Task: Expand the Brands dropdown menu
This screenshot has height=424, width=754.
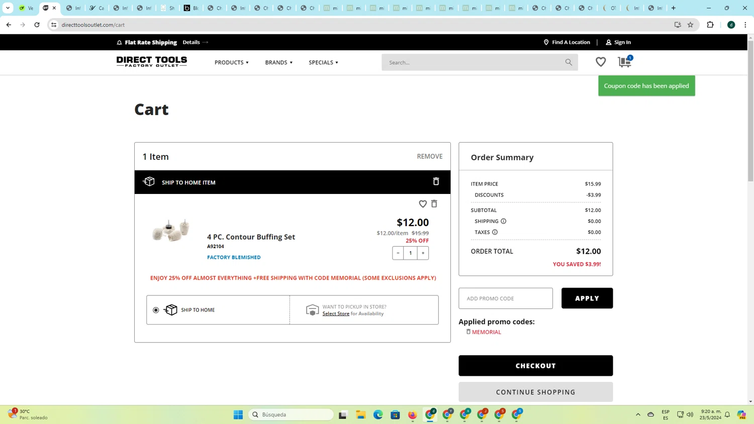Action: tap(279, 62)
